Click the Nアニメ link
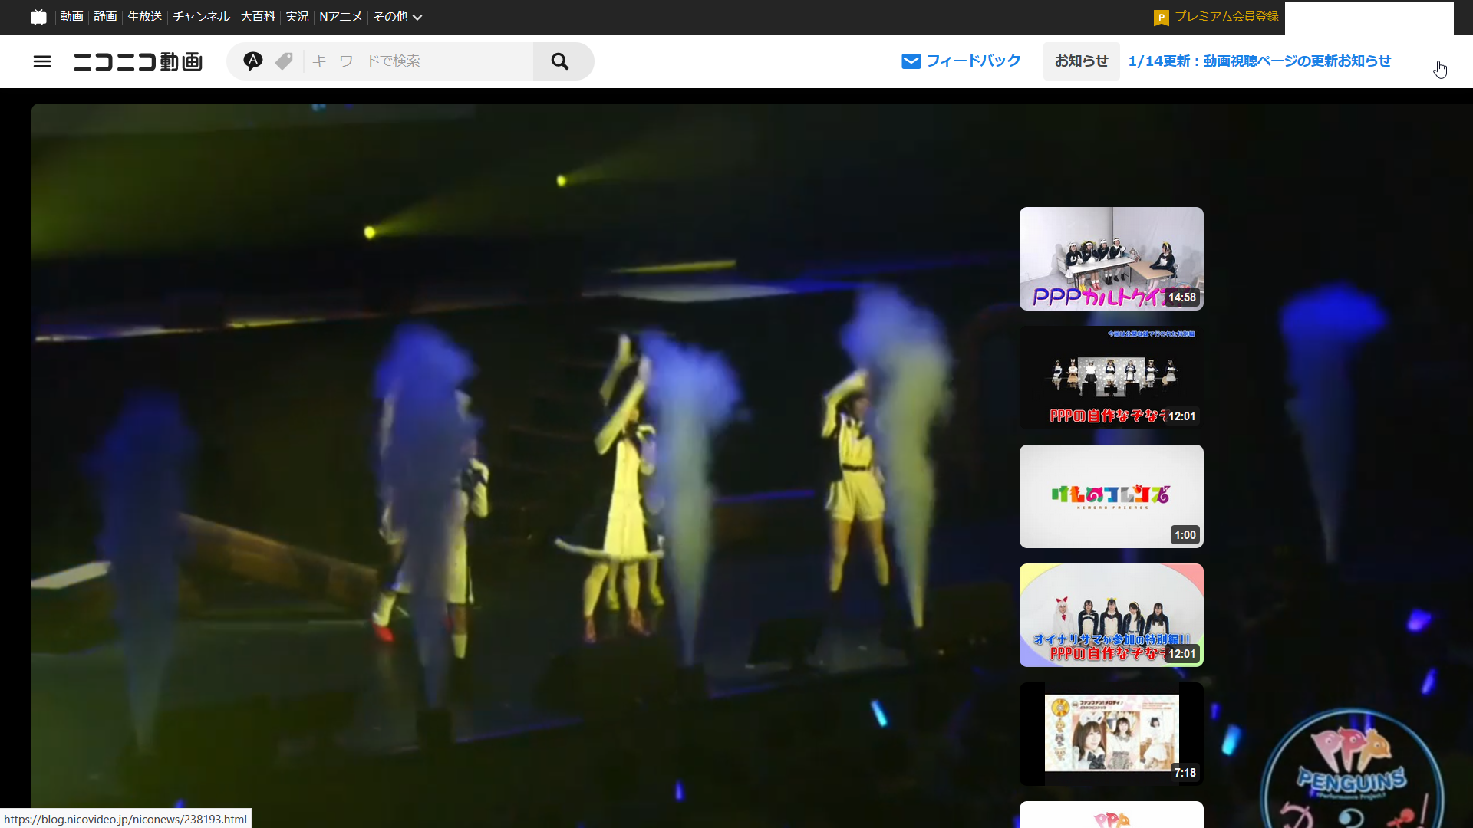Screen dimensions: 1473x828 (340, 17)
